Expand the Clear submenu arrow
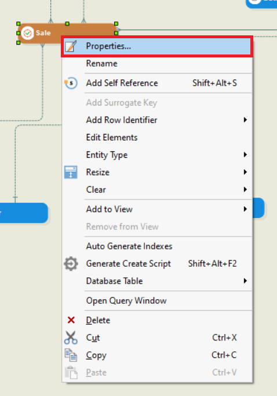This screenshot has height=396, width=277. (245, 190)
